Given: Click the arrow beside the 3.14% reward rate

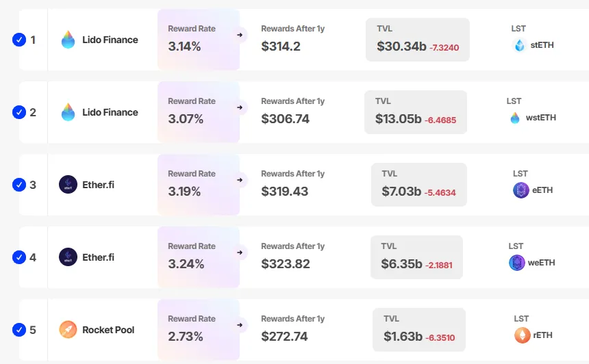Looking at the screenshot, I should coord(240,34).
